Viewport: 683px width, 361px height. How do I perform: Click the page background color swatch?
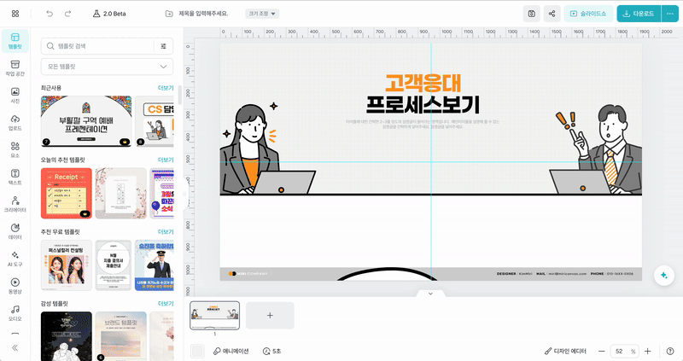click(197, 351)
